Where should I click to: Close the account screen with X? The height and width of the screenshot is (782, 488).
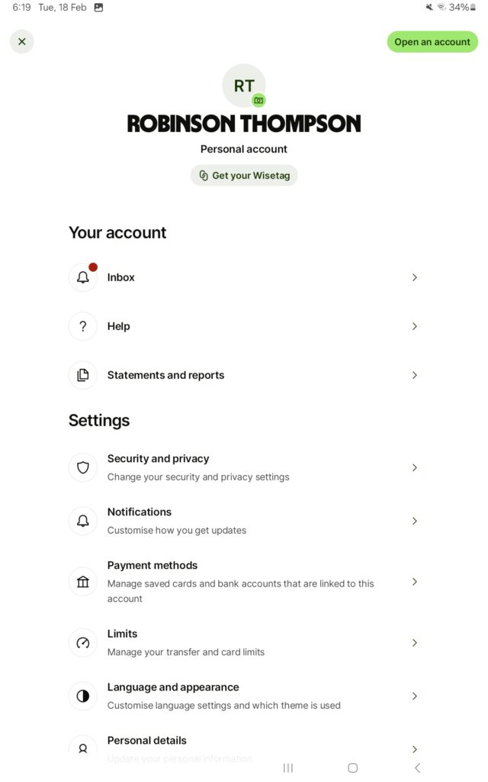tap(22, 42)
